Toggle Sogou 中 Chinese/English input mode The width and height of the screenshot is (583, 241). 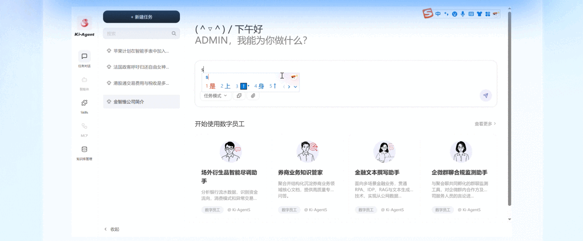[x=438, y=14]
